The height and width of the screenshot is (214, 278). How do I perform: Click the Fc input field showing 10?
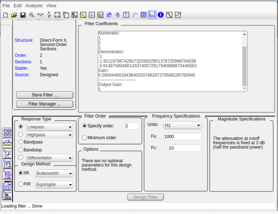point(185,148)
